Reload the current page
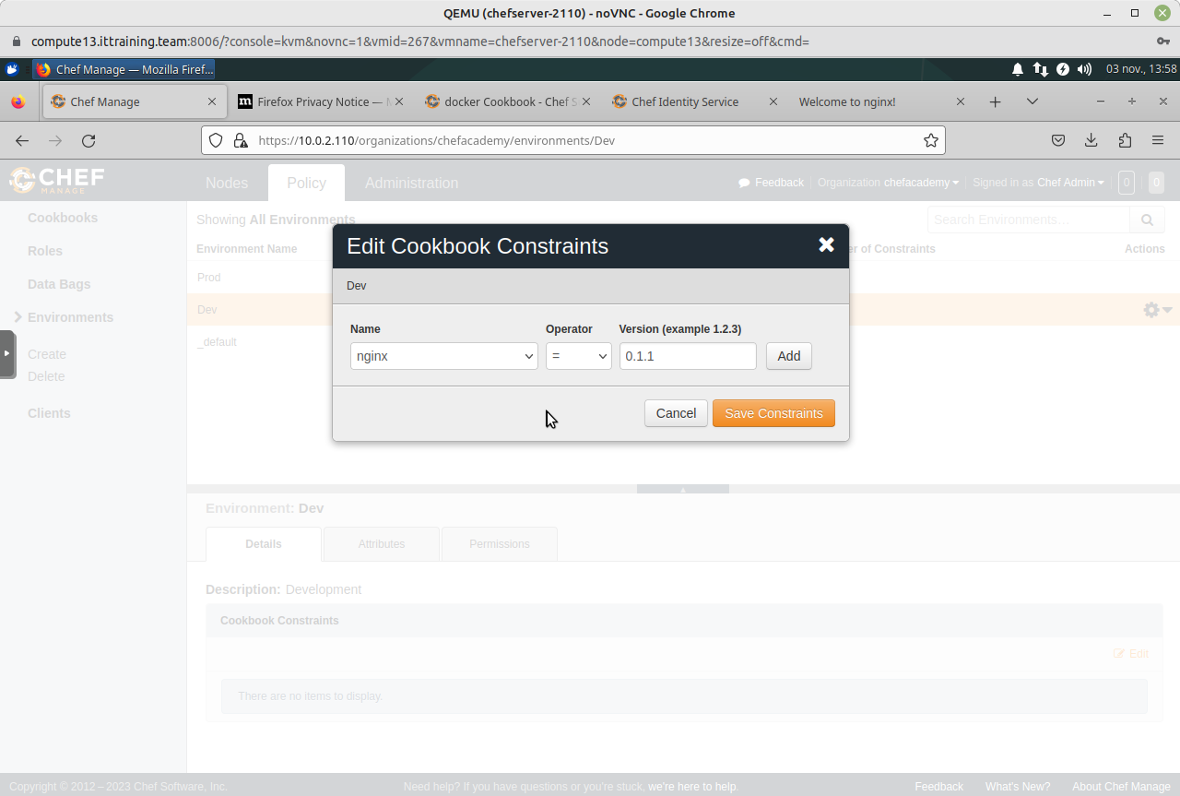Image resolution: width=1180 pixels, height=796 pixels. point(88,140)
